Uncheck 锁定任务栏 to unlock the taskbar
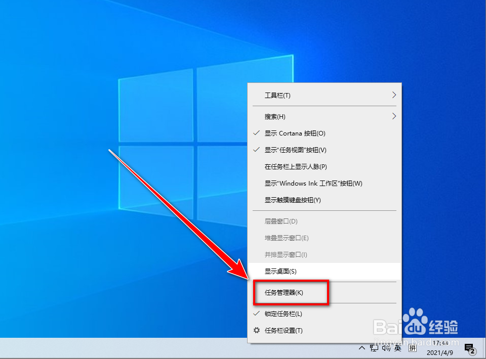This screenshot has width=486, height=359. click(x=282, y=314)
